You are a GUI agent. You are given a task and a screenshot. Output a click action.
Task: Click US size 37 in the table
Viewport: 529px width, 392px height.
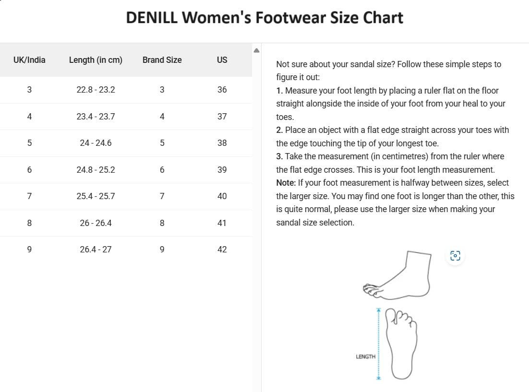[x=222, y=117]
